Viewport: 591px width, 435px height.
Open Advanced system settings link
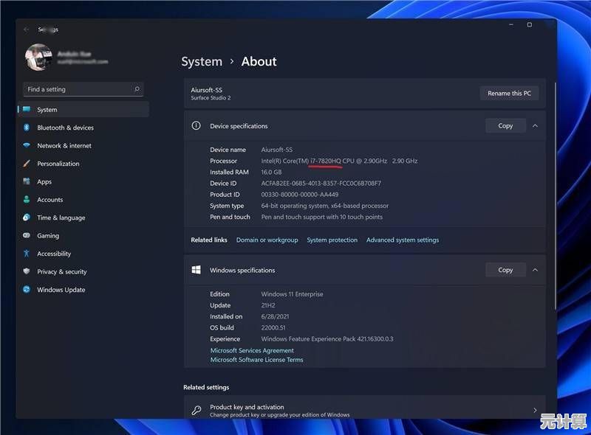pyautogui.click(x=403, y=240)
